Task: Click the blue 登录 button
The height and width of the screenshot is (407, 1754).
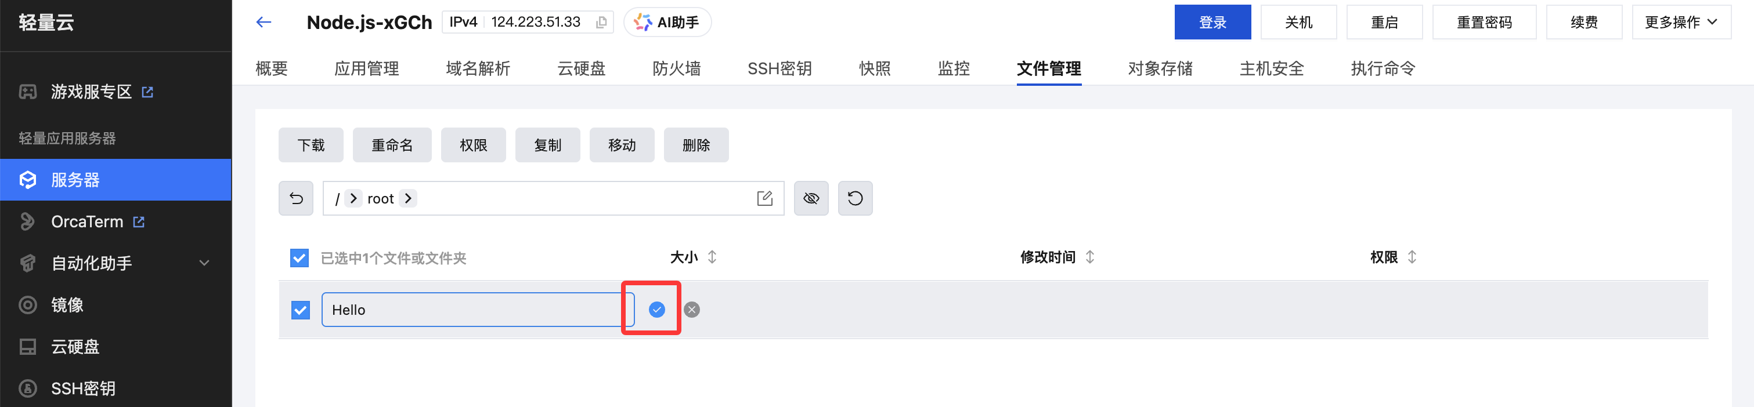Action: [x=1212, y=23]
